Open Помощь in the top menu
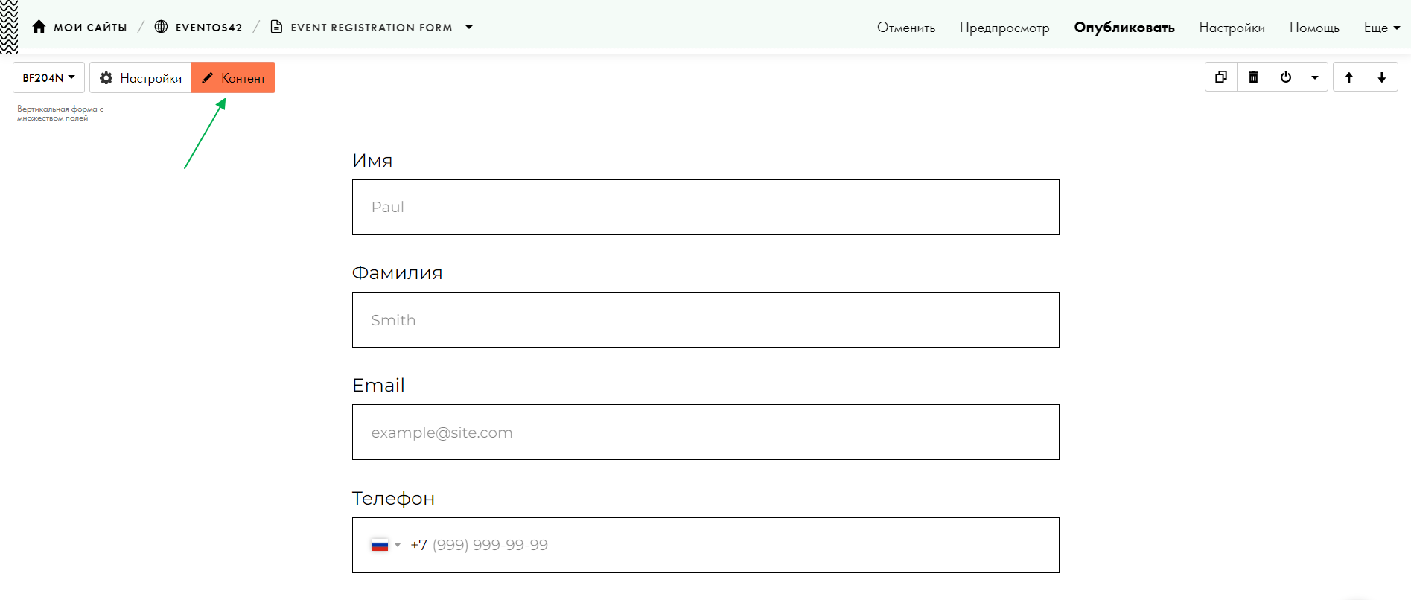Image resolution: width=1411 pixels, height=600 pixels. (1313, 28)
